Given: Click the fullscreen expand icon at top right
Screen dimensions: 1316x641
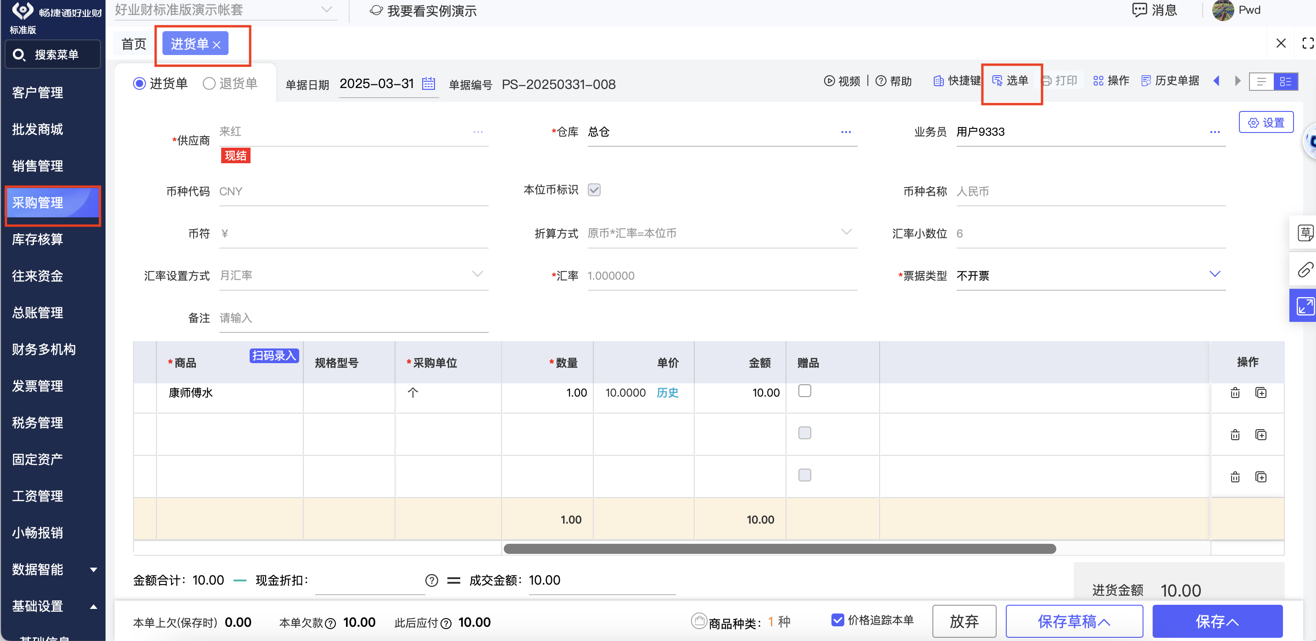Looking at the screenshot, I should click(x=1307, y=44).
